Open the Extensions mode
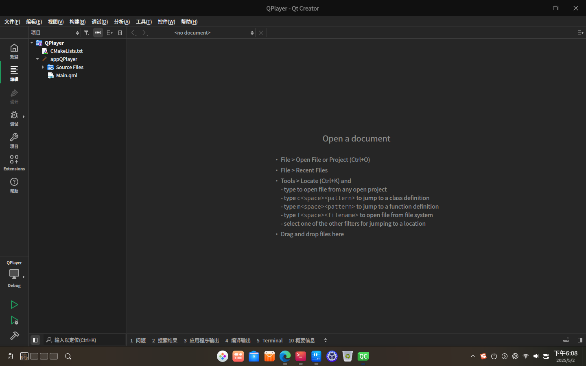The width and height of the screenshot is (586, 366). 14,163
